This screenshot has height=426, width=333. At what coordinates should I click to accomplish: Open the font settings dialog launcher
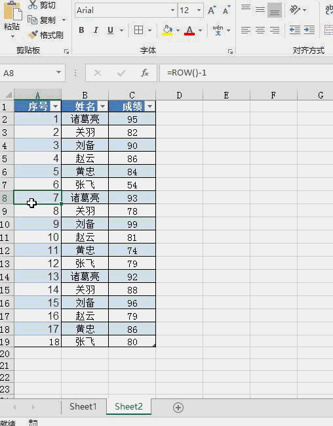[231, 52]
